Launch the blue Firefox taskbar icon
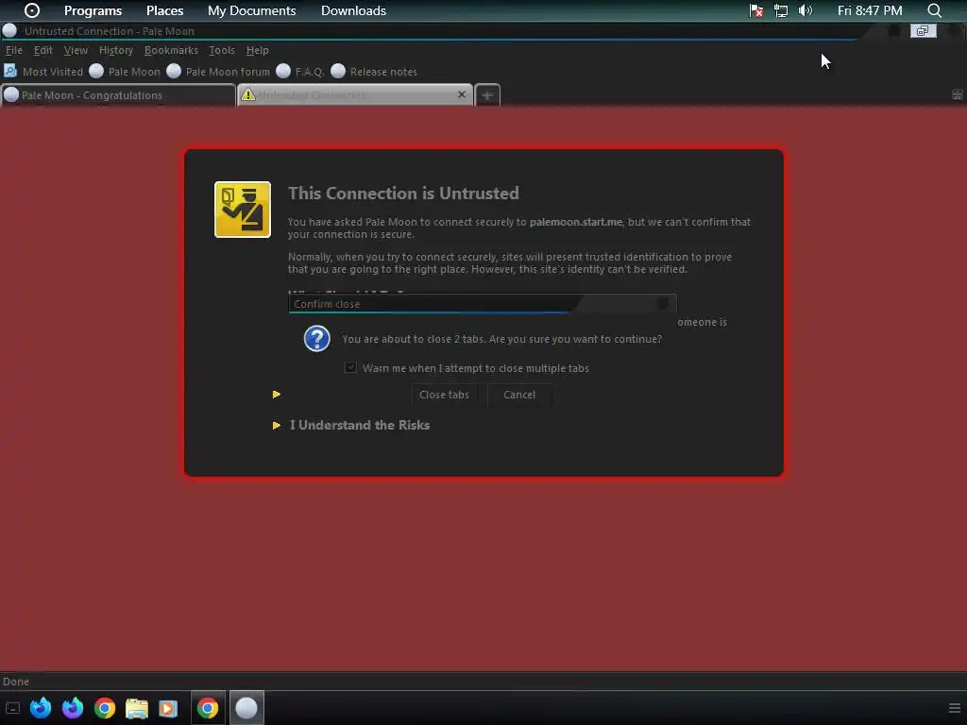Viewport: 967px width, 725px height. pyautogui.click(x=41, y=708)
